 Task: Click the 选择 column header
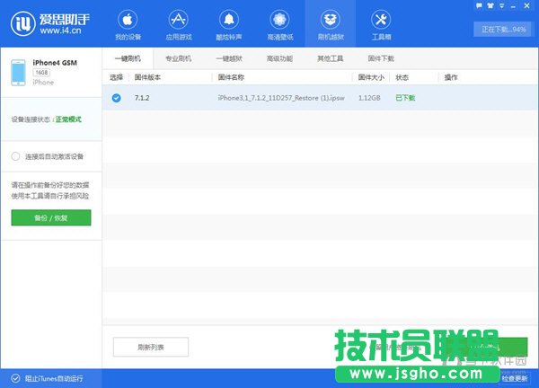(x=116, y=77)
